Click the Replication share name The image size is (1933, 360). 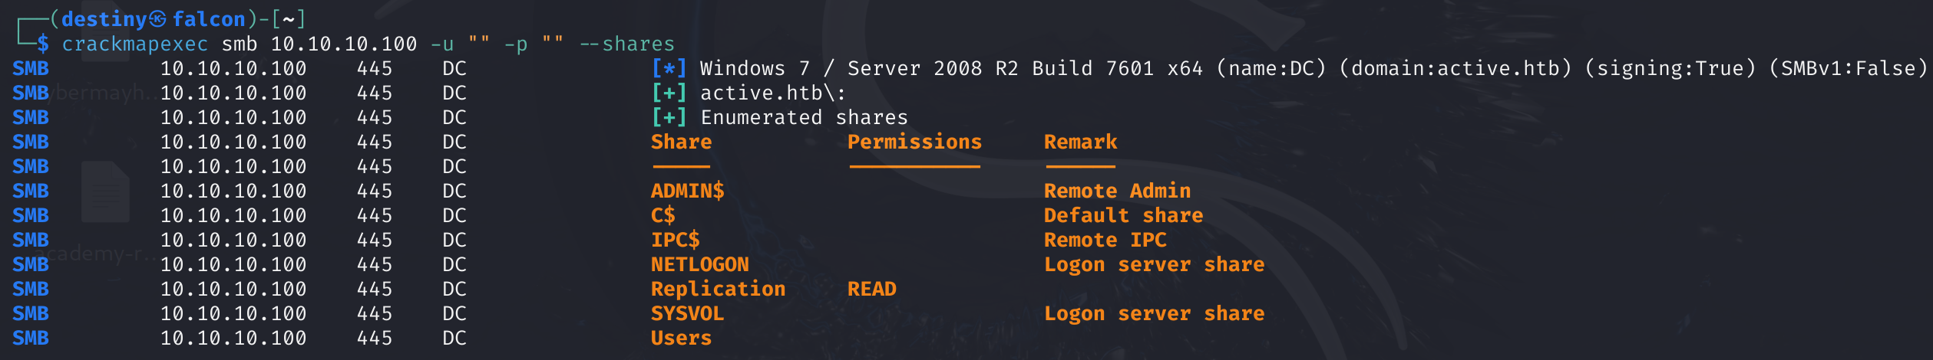pos(718,290)
